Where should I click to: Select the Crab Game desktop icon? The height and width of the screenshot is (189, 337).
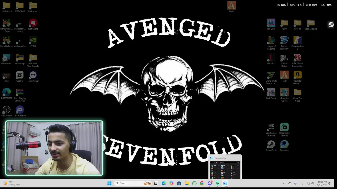(x=271, y=94)
